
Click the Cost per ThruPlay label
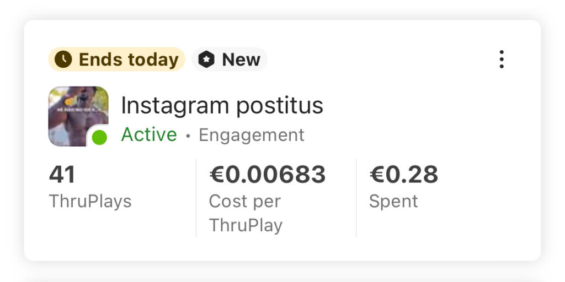pyautogui.click(x=246, y=213)
